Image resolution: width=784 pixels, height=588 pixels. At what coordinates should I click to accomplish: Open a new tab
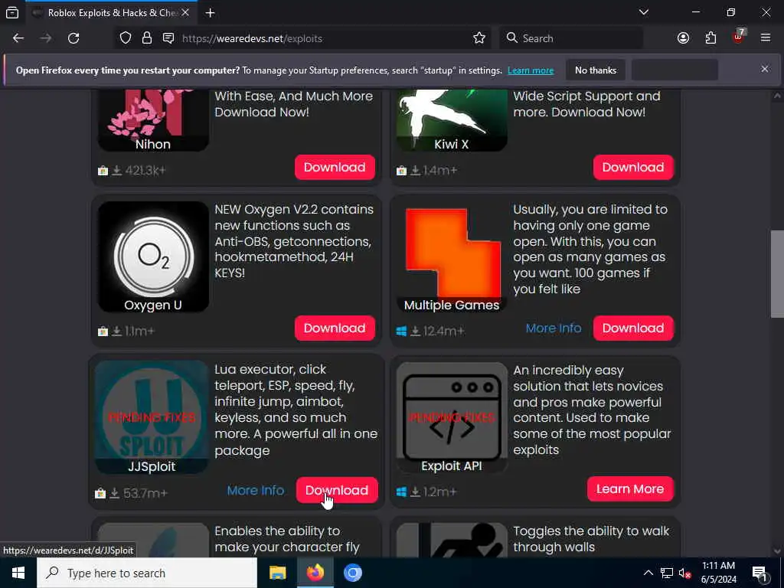[210, 13]
